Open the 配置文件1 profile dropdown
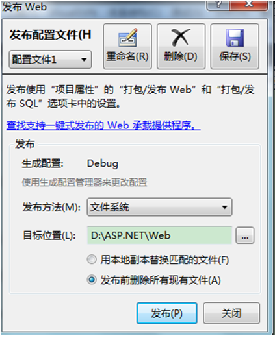Image resolution: width=275 pixels, height=338 pixels. click(50, 60)
